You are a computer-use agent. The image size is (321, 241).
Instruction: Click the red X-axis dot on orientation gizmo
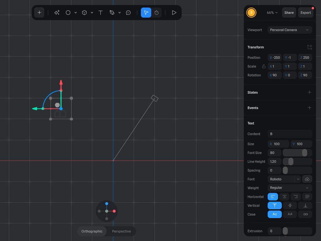tap(114, 211)
